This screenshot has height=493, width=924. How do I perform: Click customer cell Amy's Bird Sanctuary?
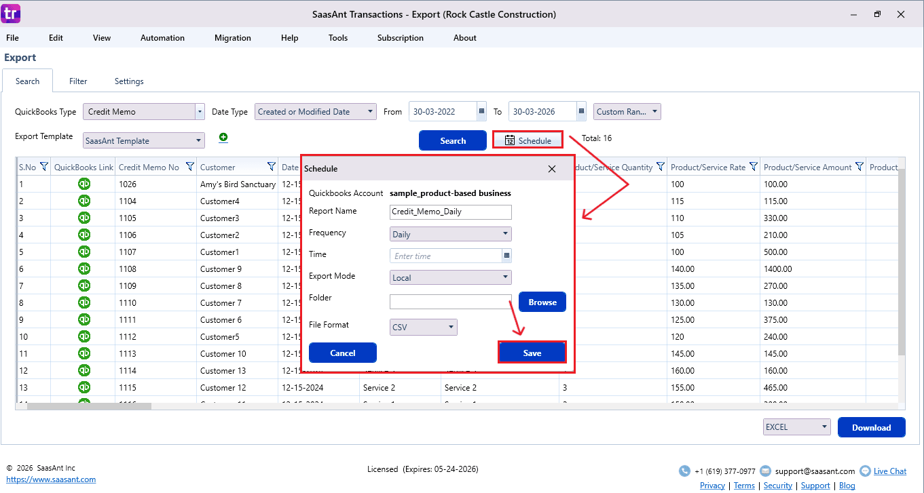point(238,184)
